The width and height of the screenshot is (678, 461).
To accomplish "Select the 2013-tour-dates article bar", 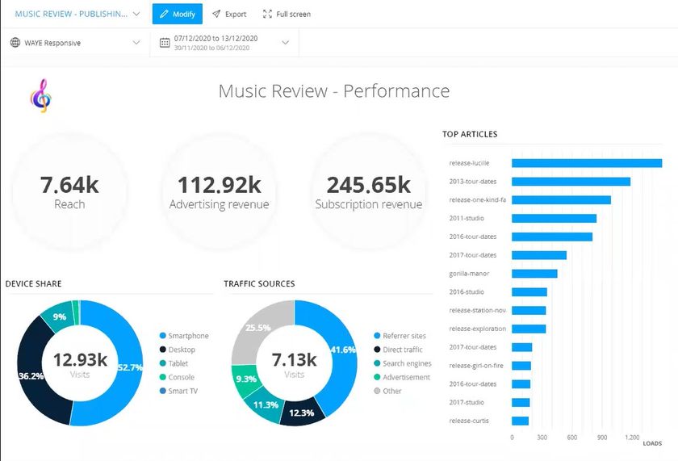I will [571, 182].
